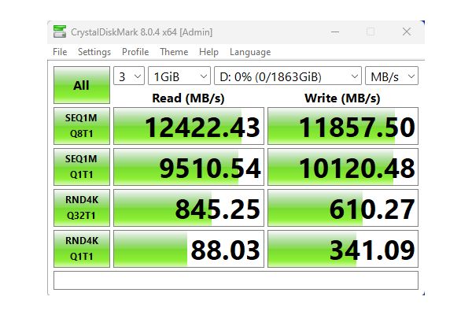Image resolution: width=472 pixels, height=315 pixels.
Task: Open the Language menu
Action: pyautogui.click(x=249, y=52)
